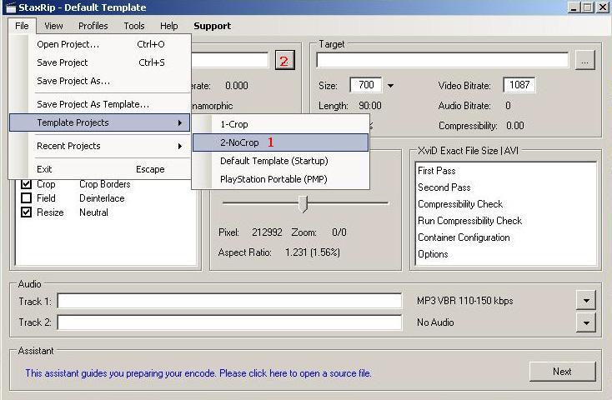Click the Pixel value 212992

(267, 232)
